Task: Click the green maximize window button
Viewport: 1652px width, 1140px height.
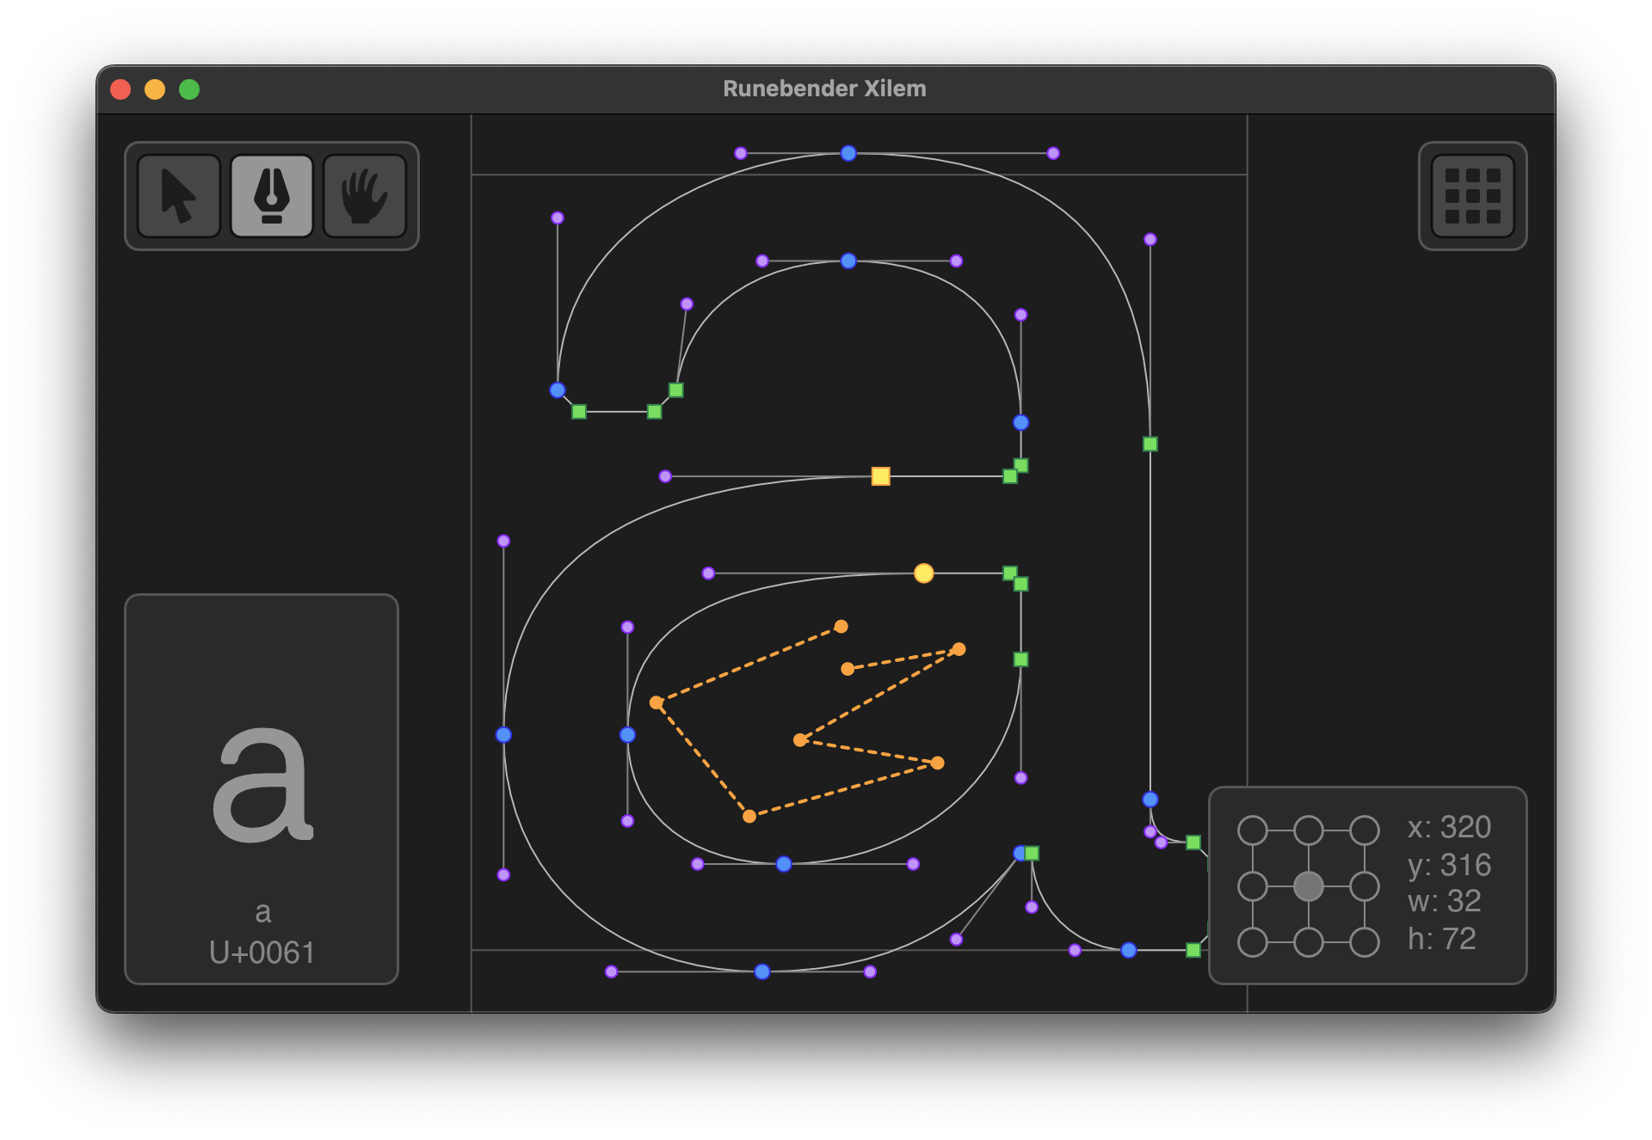Action: [189, 89]
